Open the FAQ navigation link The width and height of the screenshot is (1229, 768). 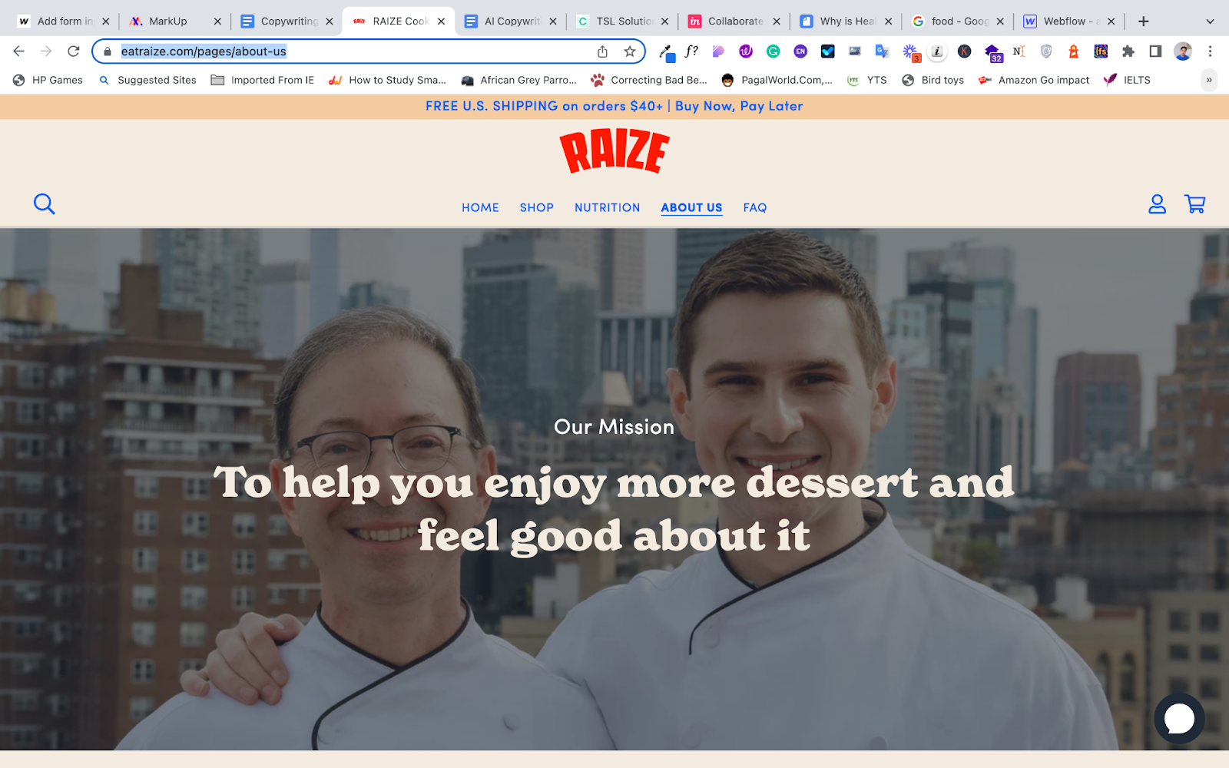click(755, 207)
